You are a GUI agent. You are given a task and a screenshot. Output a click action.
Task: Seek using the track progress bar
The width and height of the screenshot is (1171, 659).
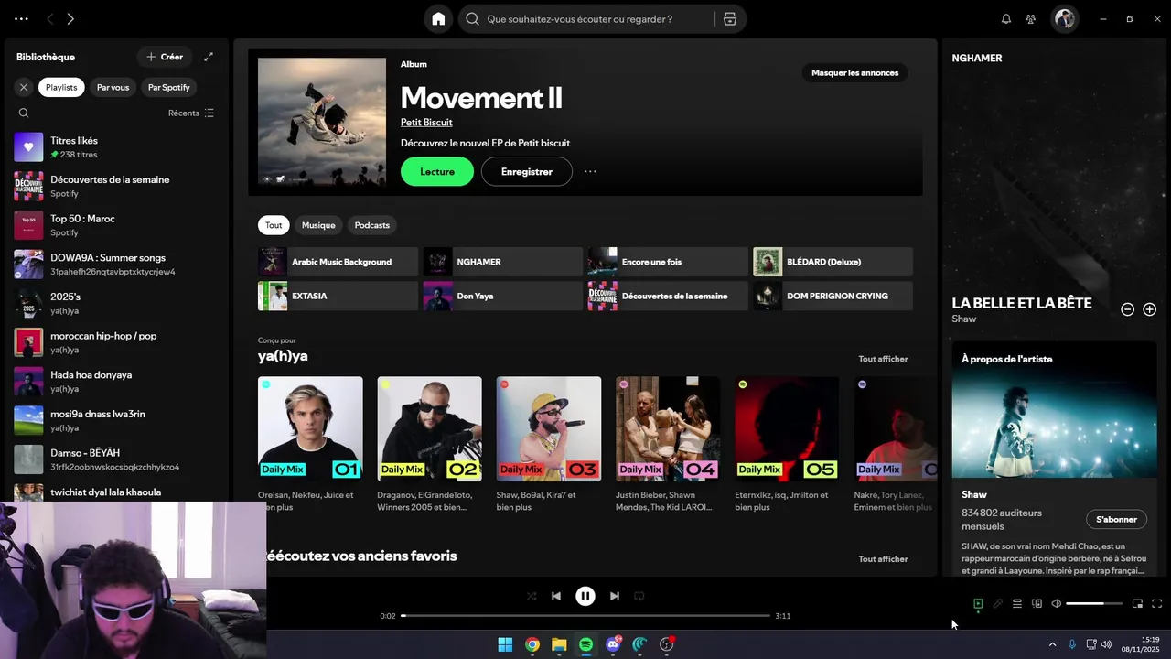(x=585, y=616)
